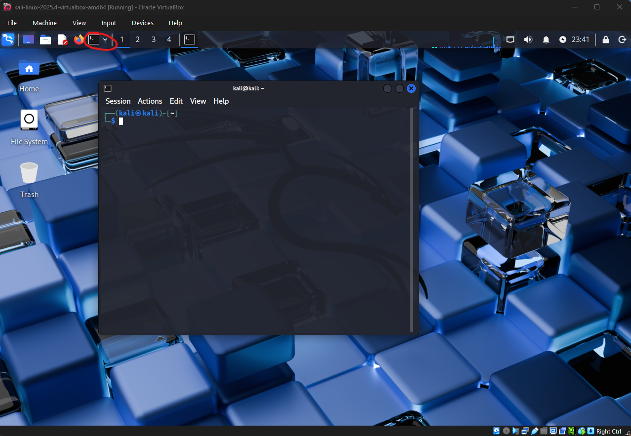Screen dimensions: 631x436
Task: Open the file manager from the panel
Action: click(x=45, y=40)
